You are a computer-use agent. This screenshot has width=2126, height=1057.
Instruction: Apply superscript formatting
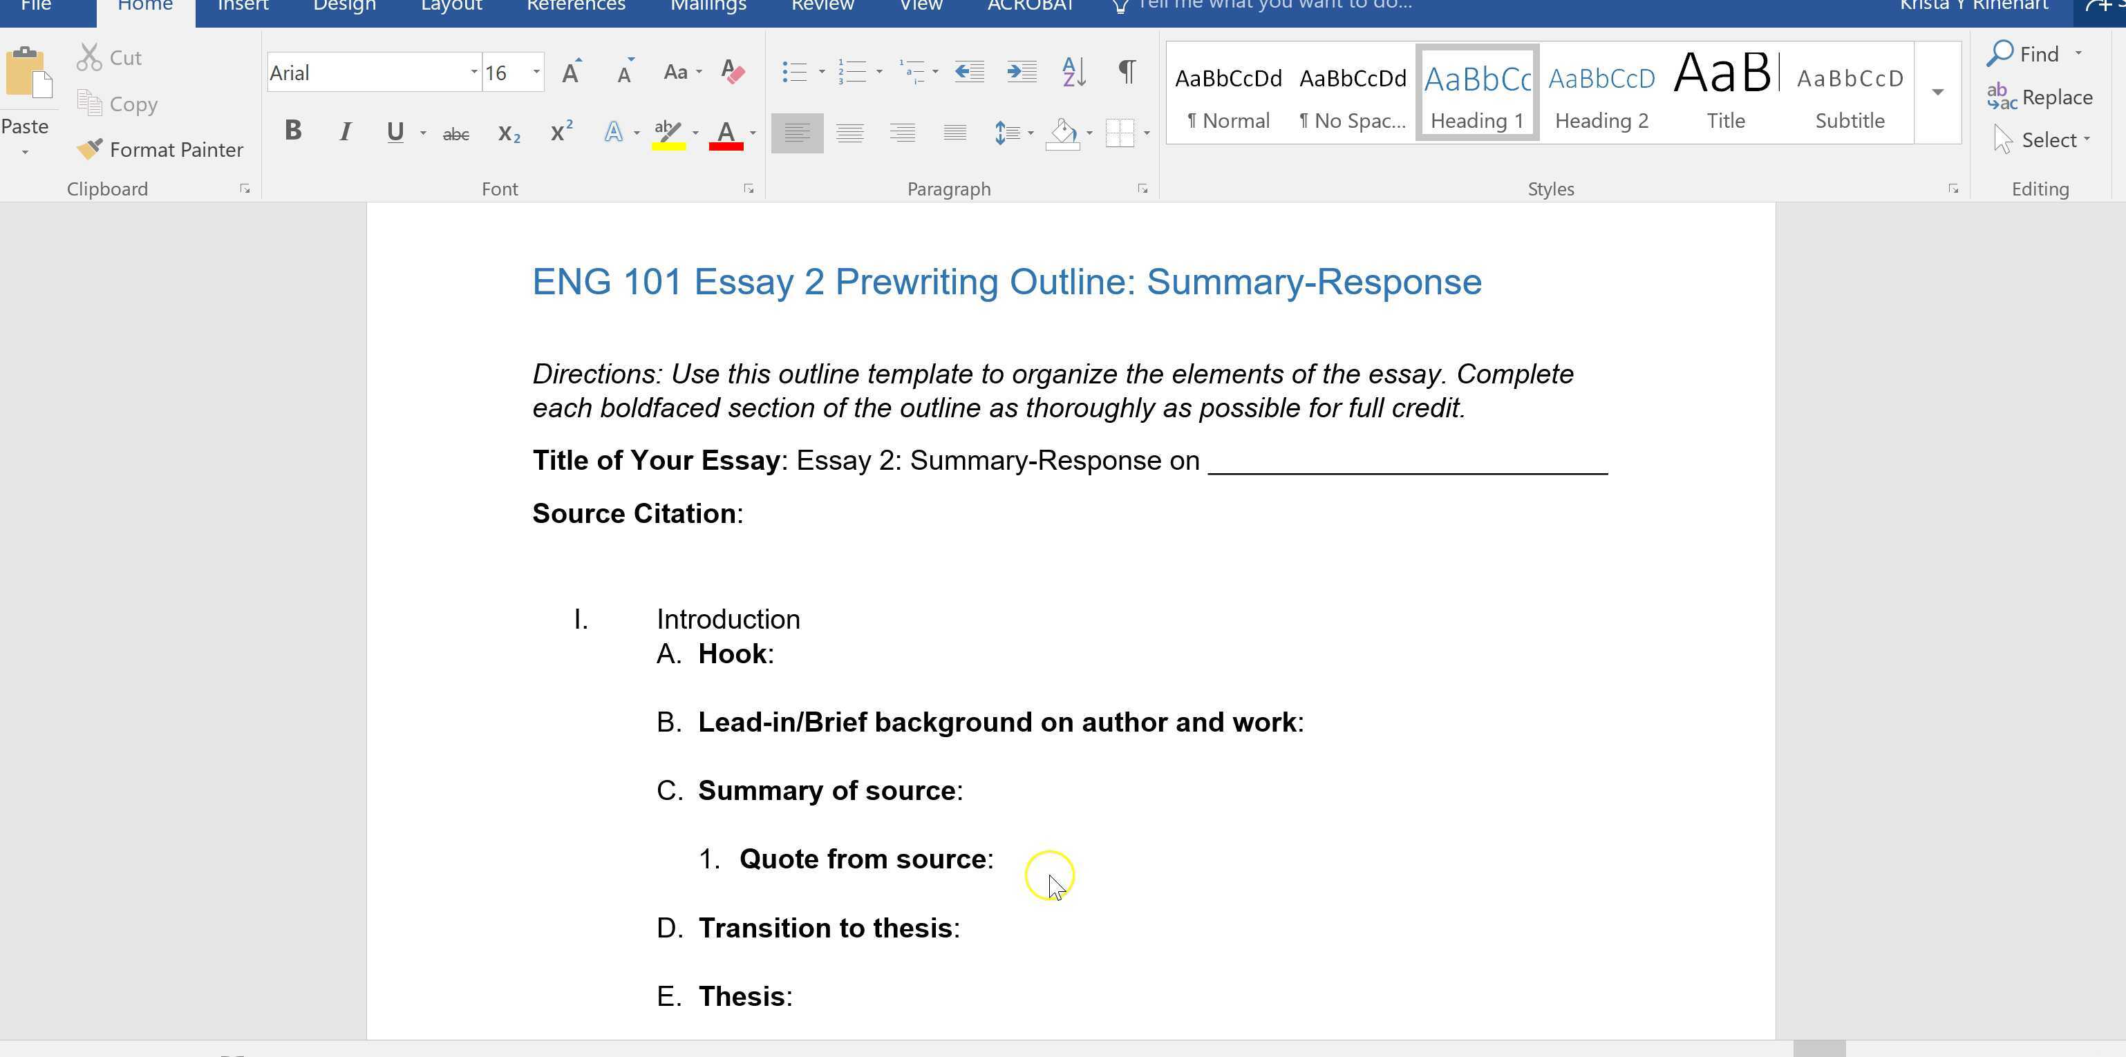click(x=561, y=131)
